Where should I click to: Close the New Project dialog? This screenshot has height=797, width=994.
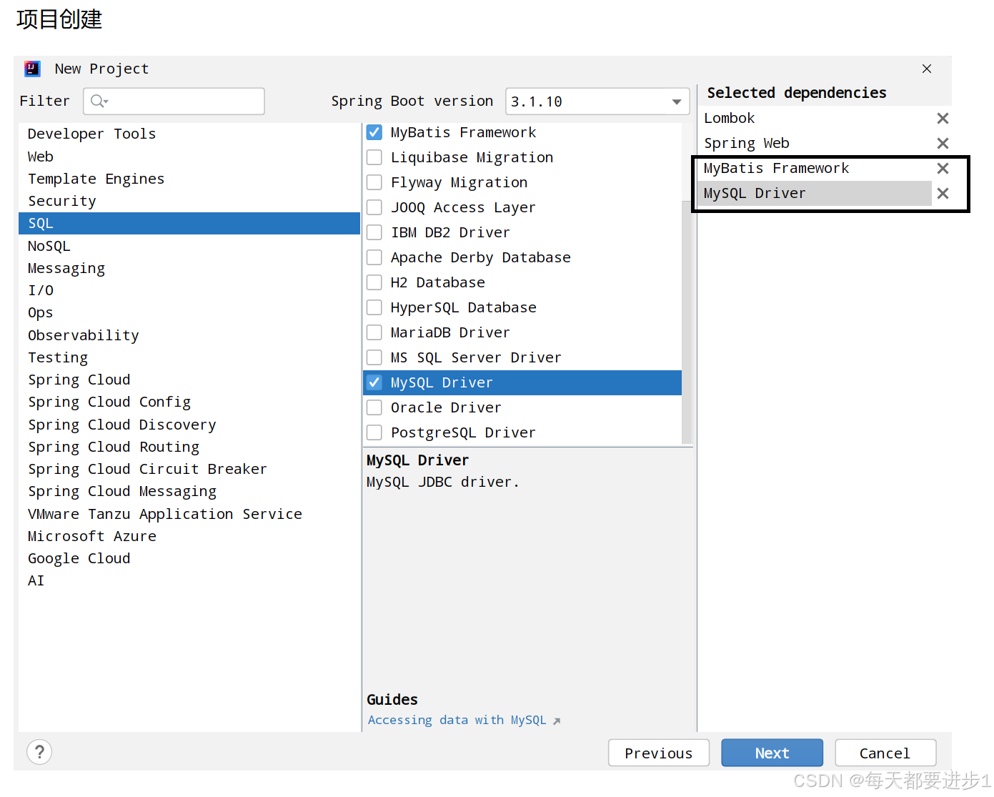click(927, 69)
